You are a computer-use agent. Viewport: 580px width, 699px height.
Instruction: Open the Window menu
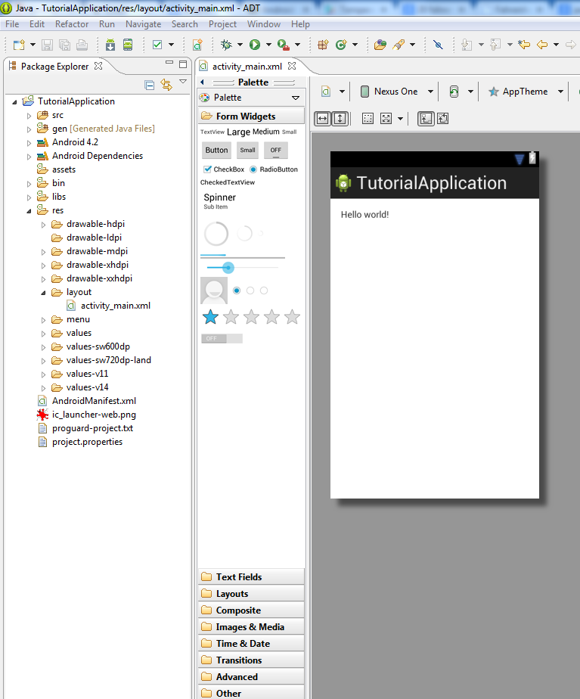[x=264, y=24]
